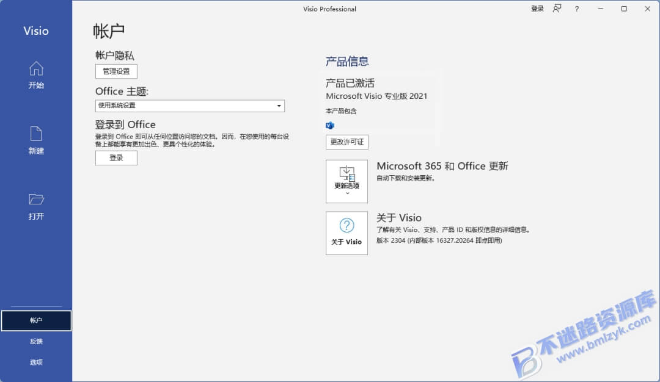
Task: Select the 反馈 (Feedback) sidebar item
Action: click(x=36, y=341)
